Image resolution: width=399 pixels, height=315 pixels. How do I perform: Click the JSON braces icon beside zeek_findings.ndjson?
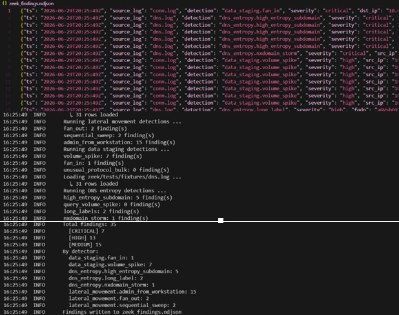(5, 3)
